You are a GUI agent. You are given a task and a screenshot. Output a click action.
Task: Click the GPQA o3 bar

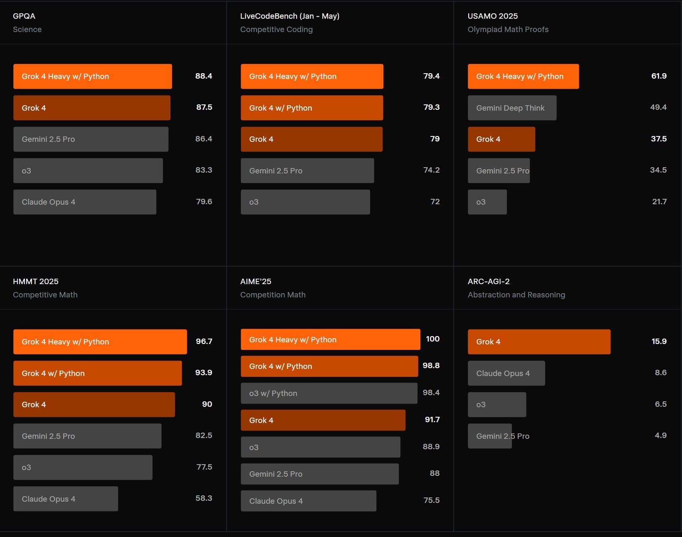click(x=88, y=171)
